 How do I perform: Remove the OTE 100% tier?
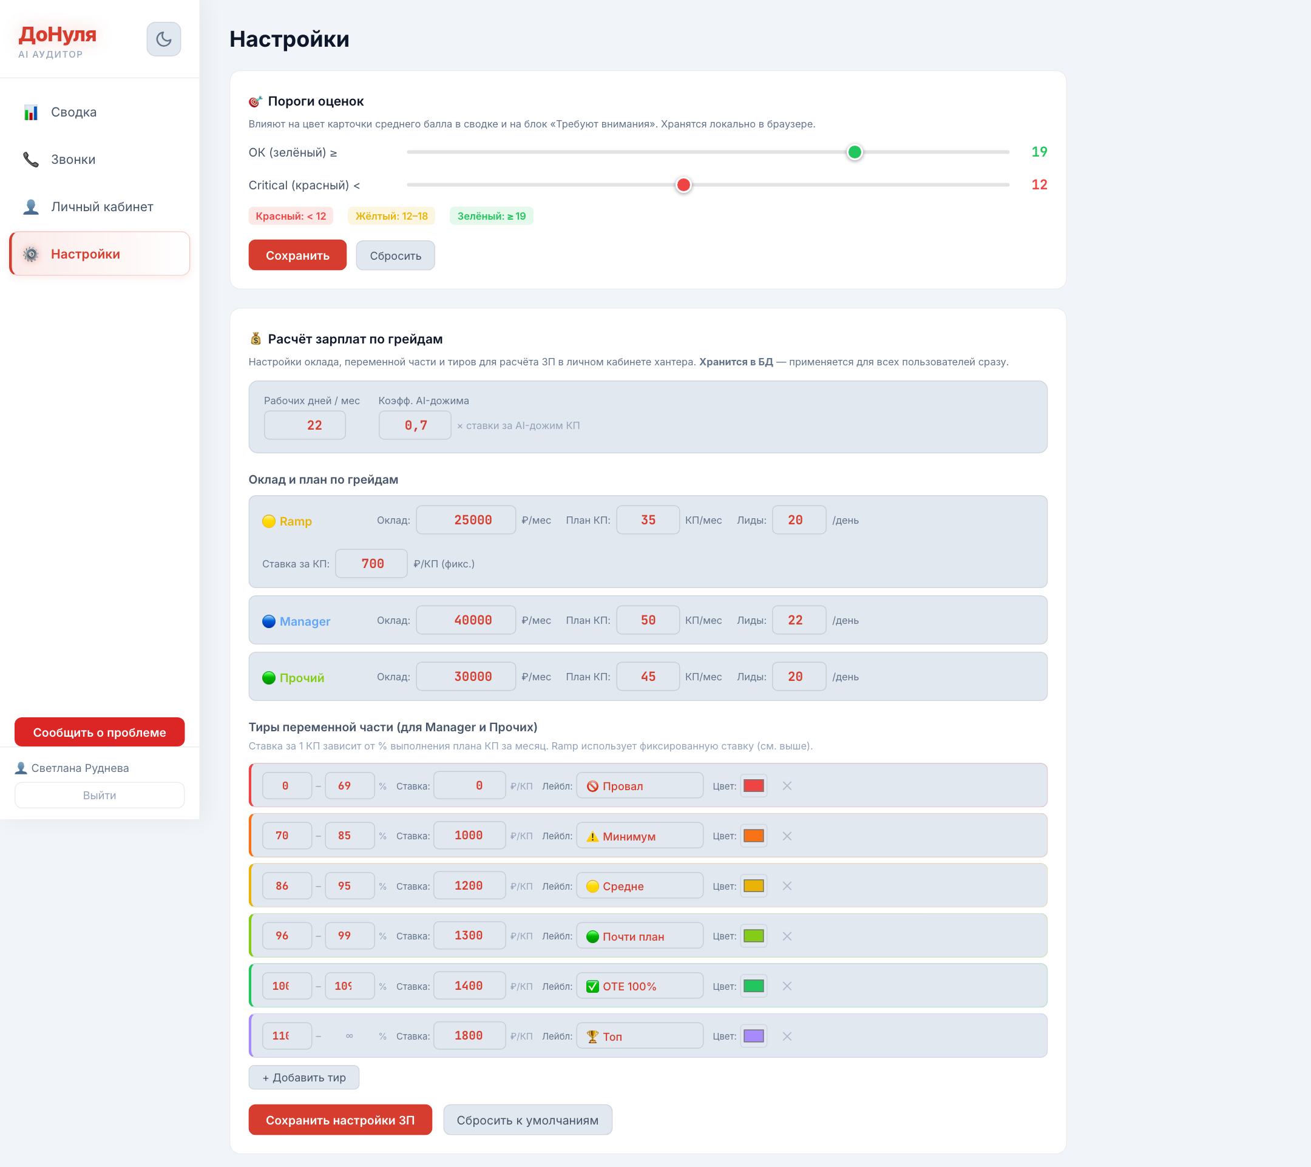[x=787, y=986]
